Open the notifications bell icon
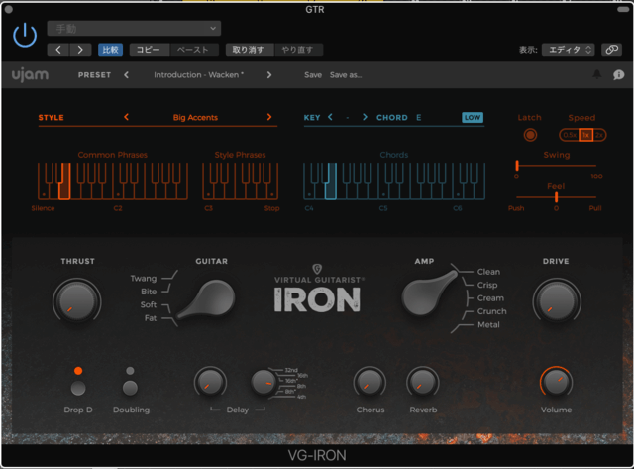The width and height of the screenshot is (634, 469). coord(596,74)
